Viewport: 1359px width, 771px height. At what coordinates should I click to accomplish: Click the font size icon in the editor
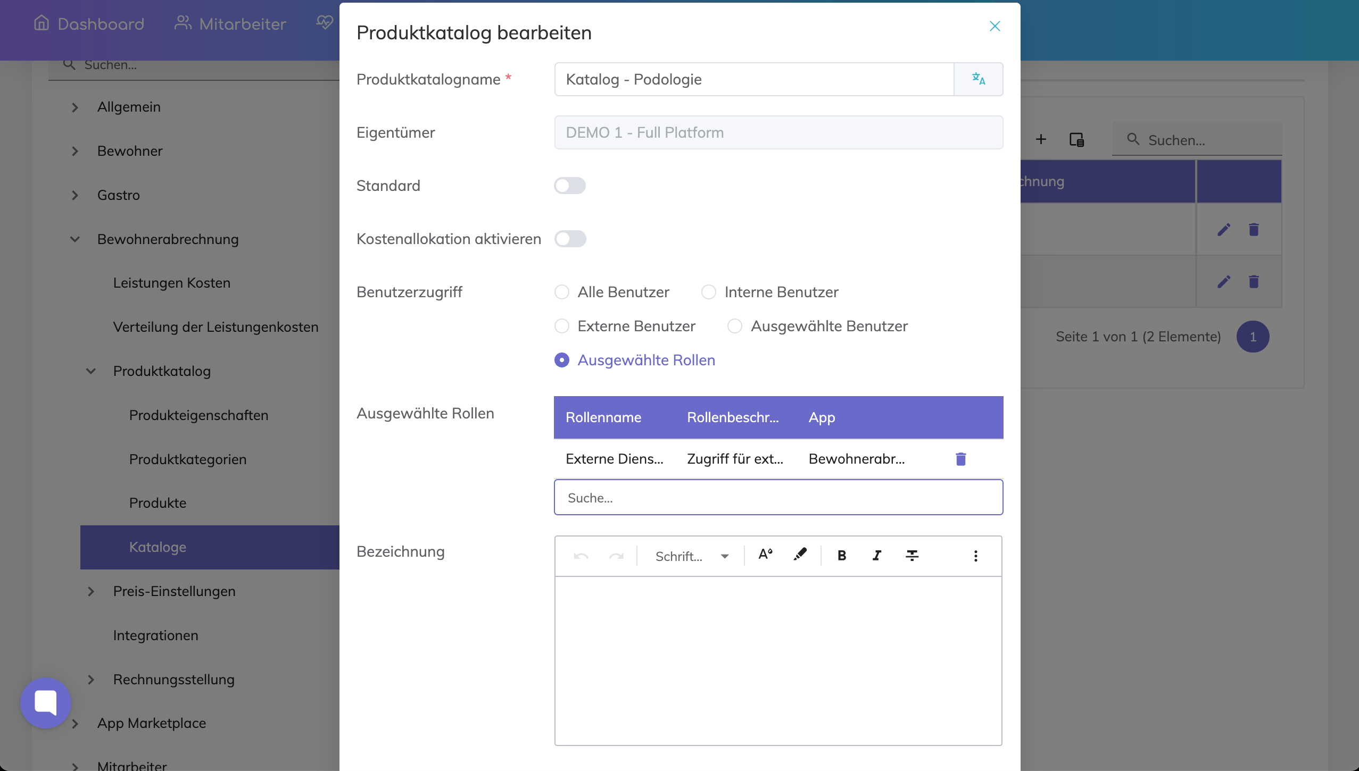pos(765,555)
